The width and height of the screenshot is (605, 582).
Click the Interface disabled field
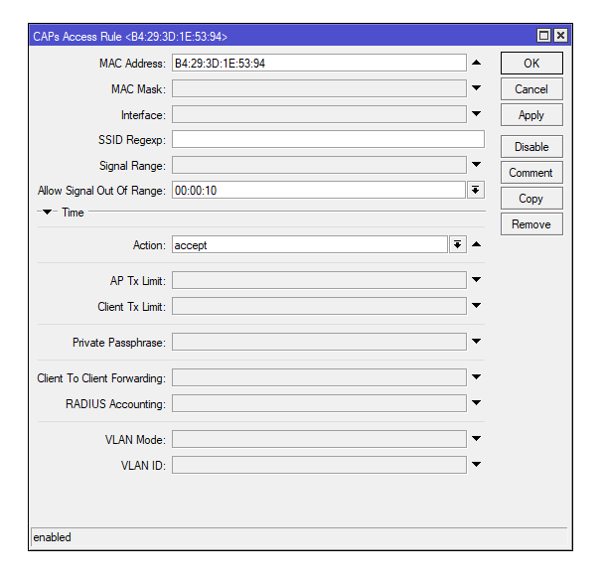[x=319, y=114]
